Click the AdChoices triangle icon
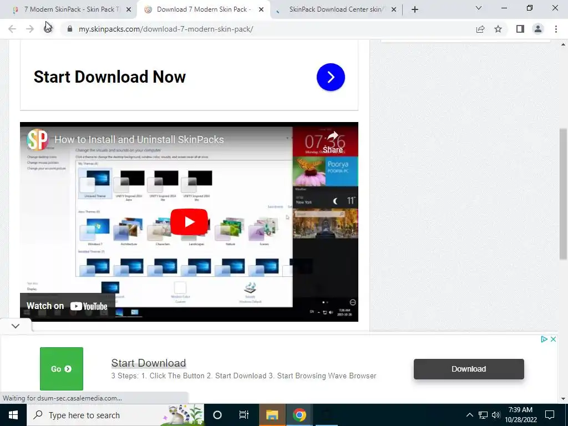This screenshot has width=568, height=426. coord(544,339)
